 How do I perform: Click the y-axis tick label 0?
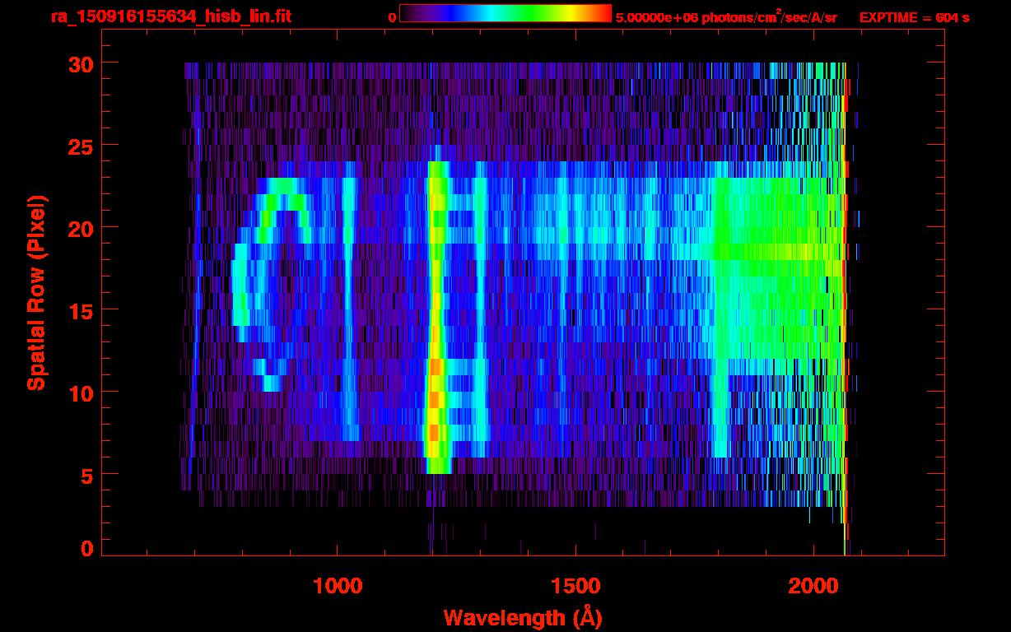[86, 548]
